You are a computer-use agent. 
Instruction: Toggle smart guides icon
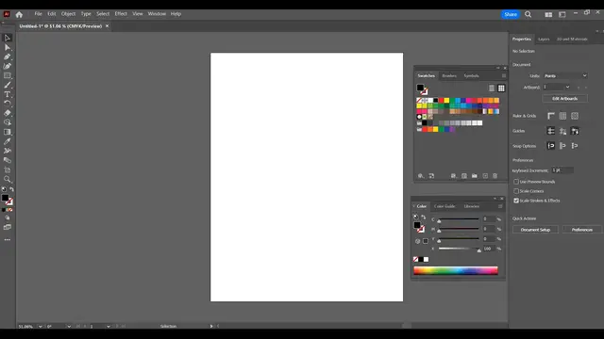pyautogui.click(x=575, y=131)
